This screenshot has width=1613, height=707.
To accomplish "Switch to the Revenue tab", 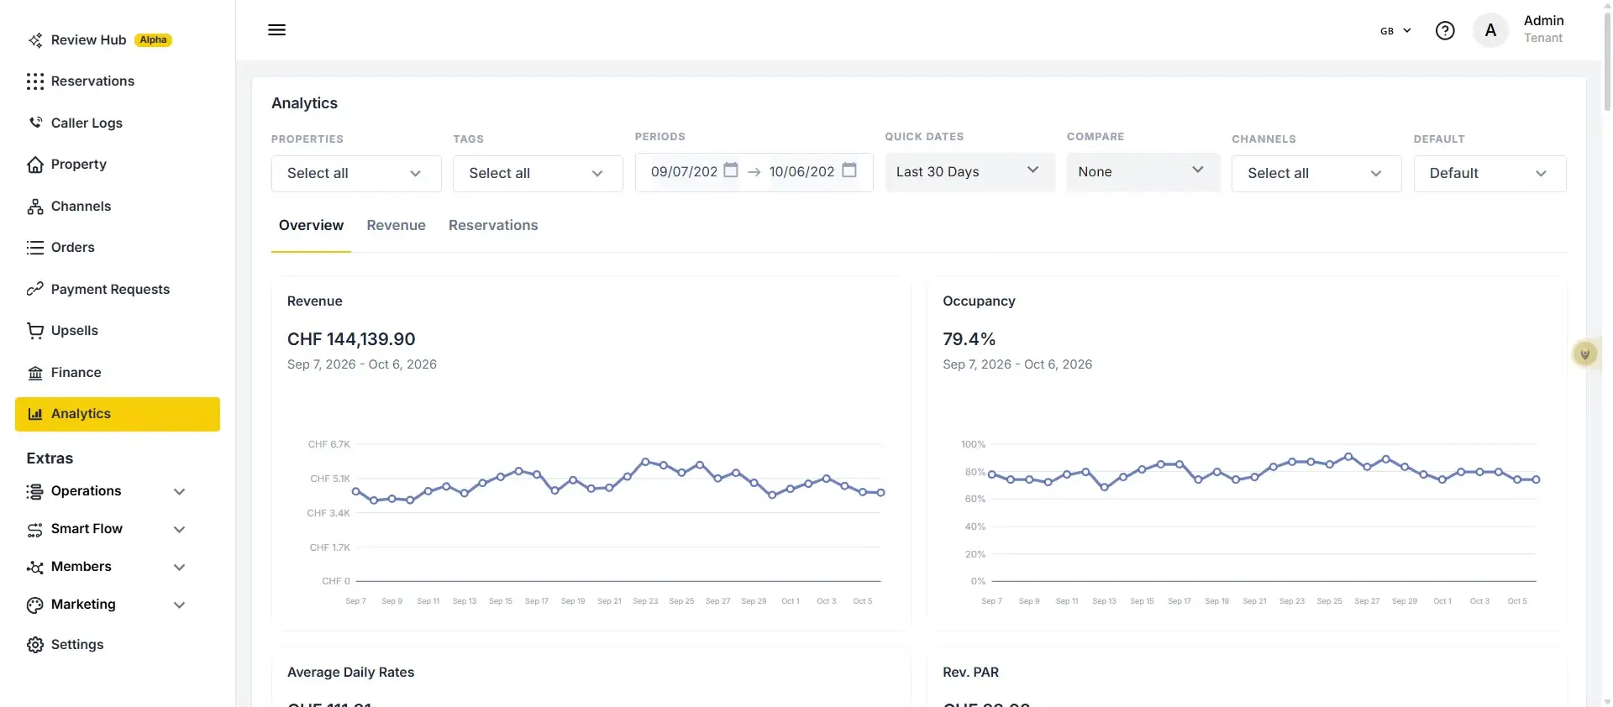I will pos(396,226).
